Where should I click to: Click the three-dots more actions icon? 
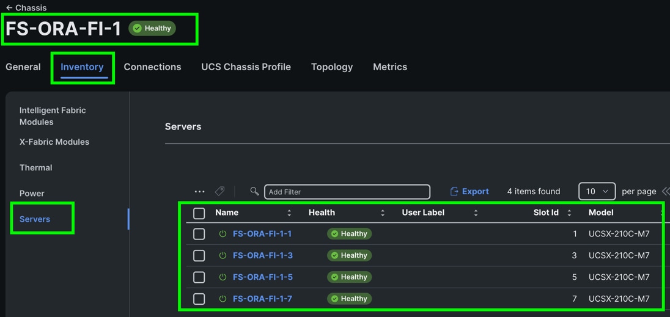click(x=199, y=191)
